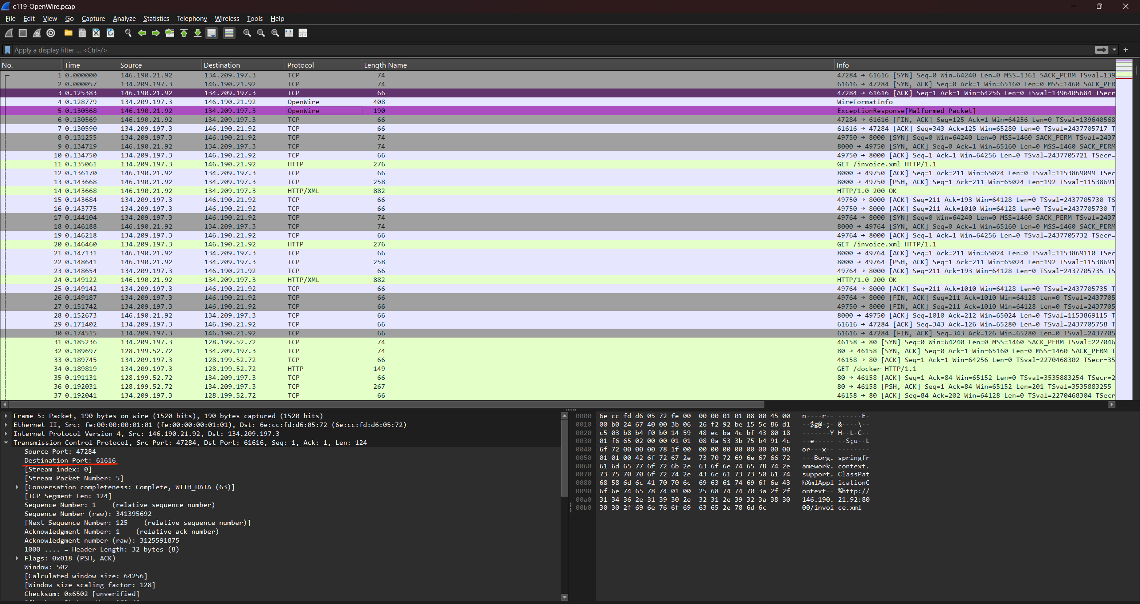Collapse Transmission Control Protocol tree

pos(6,443)
